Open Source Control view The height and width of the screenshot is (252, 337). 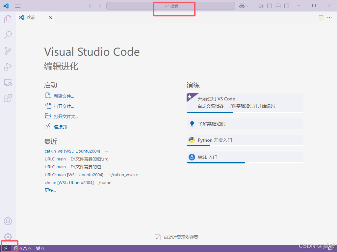pyautogui.click(x=8, y=51)
